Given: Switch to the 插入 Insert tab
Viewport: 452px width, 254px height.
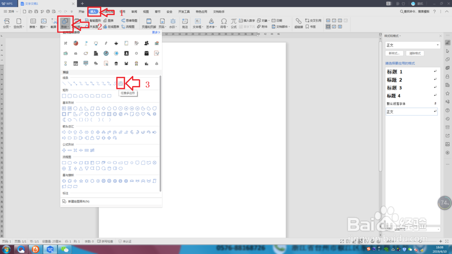Looking at the screenshot, I should 93,12.
